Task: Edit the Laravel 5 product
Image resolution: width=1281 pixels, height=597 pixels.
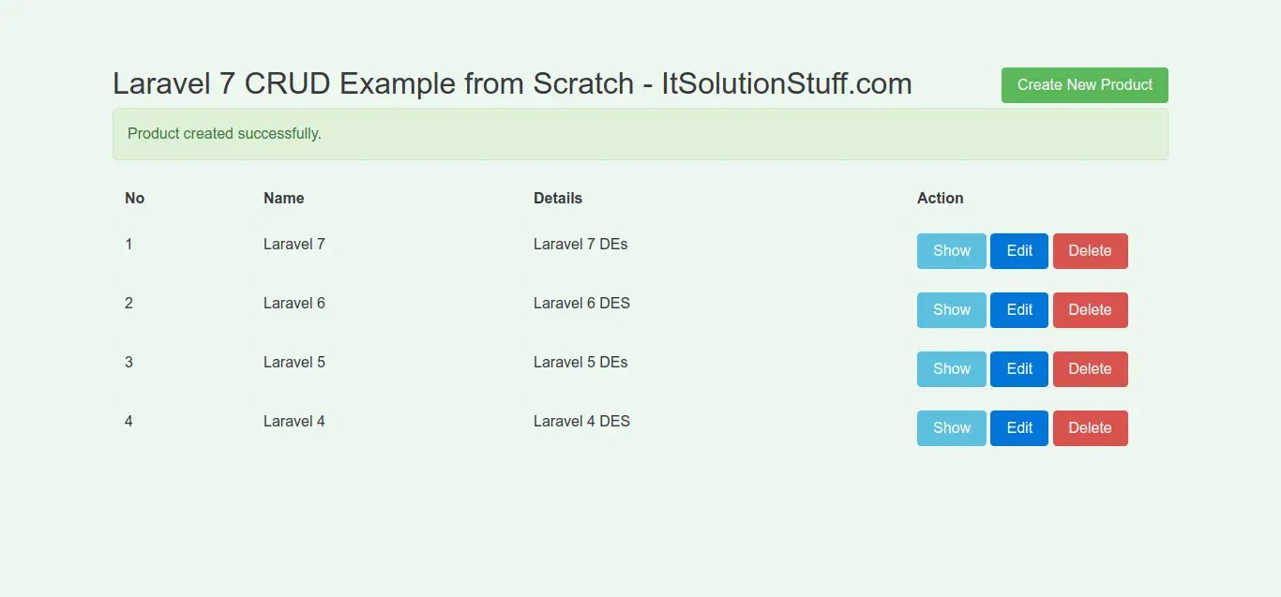Action: pos(1018,369)
